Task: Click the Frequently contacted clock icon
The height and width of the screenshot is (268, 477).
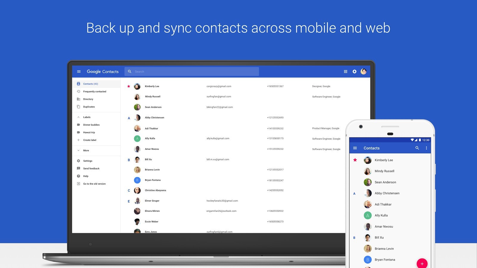Action: 78,91
